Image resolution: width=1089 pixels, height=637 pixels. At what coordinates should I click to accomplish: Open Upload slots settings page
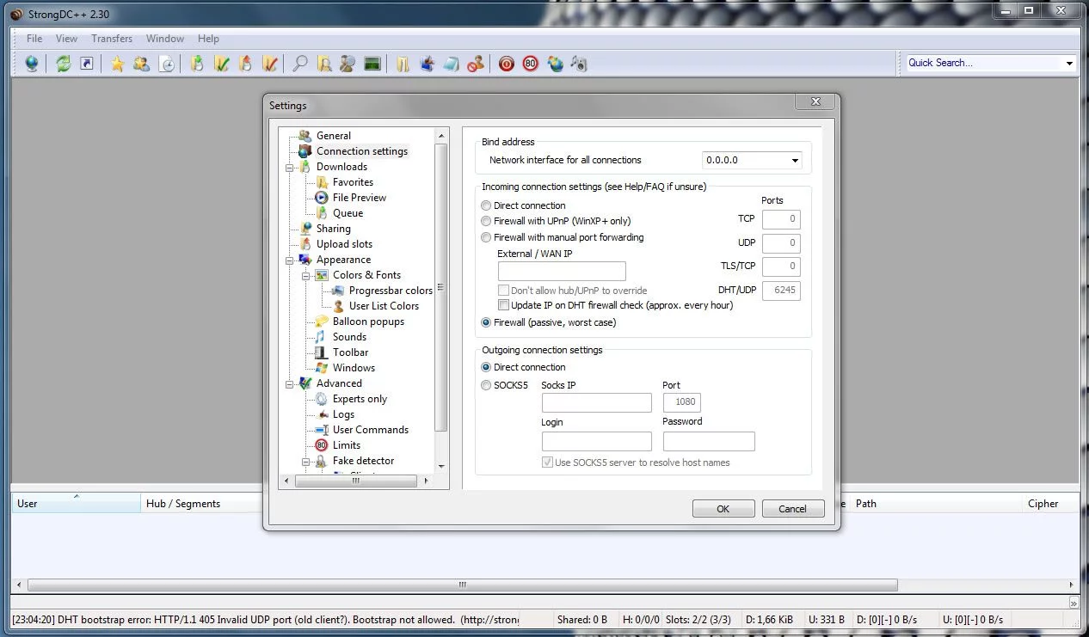pos(344,244)
